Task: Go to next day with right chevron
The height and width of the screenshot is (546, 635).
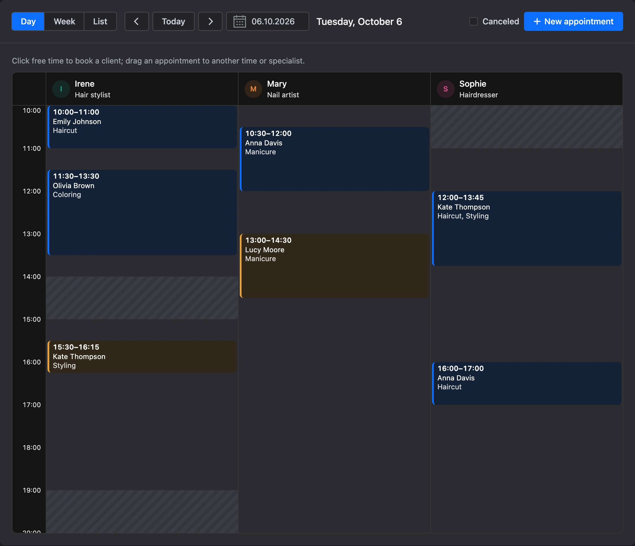Action: (x=210, y=21)
